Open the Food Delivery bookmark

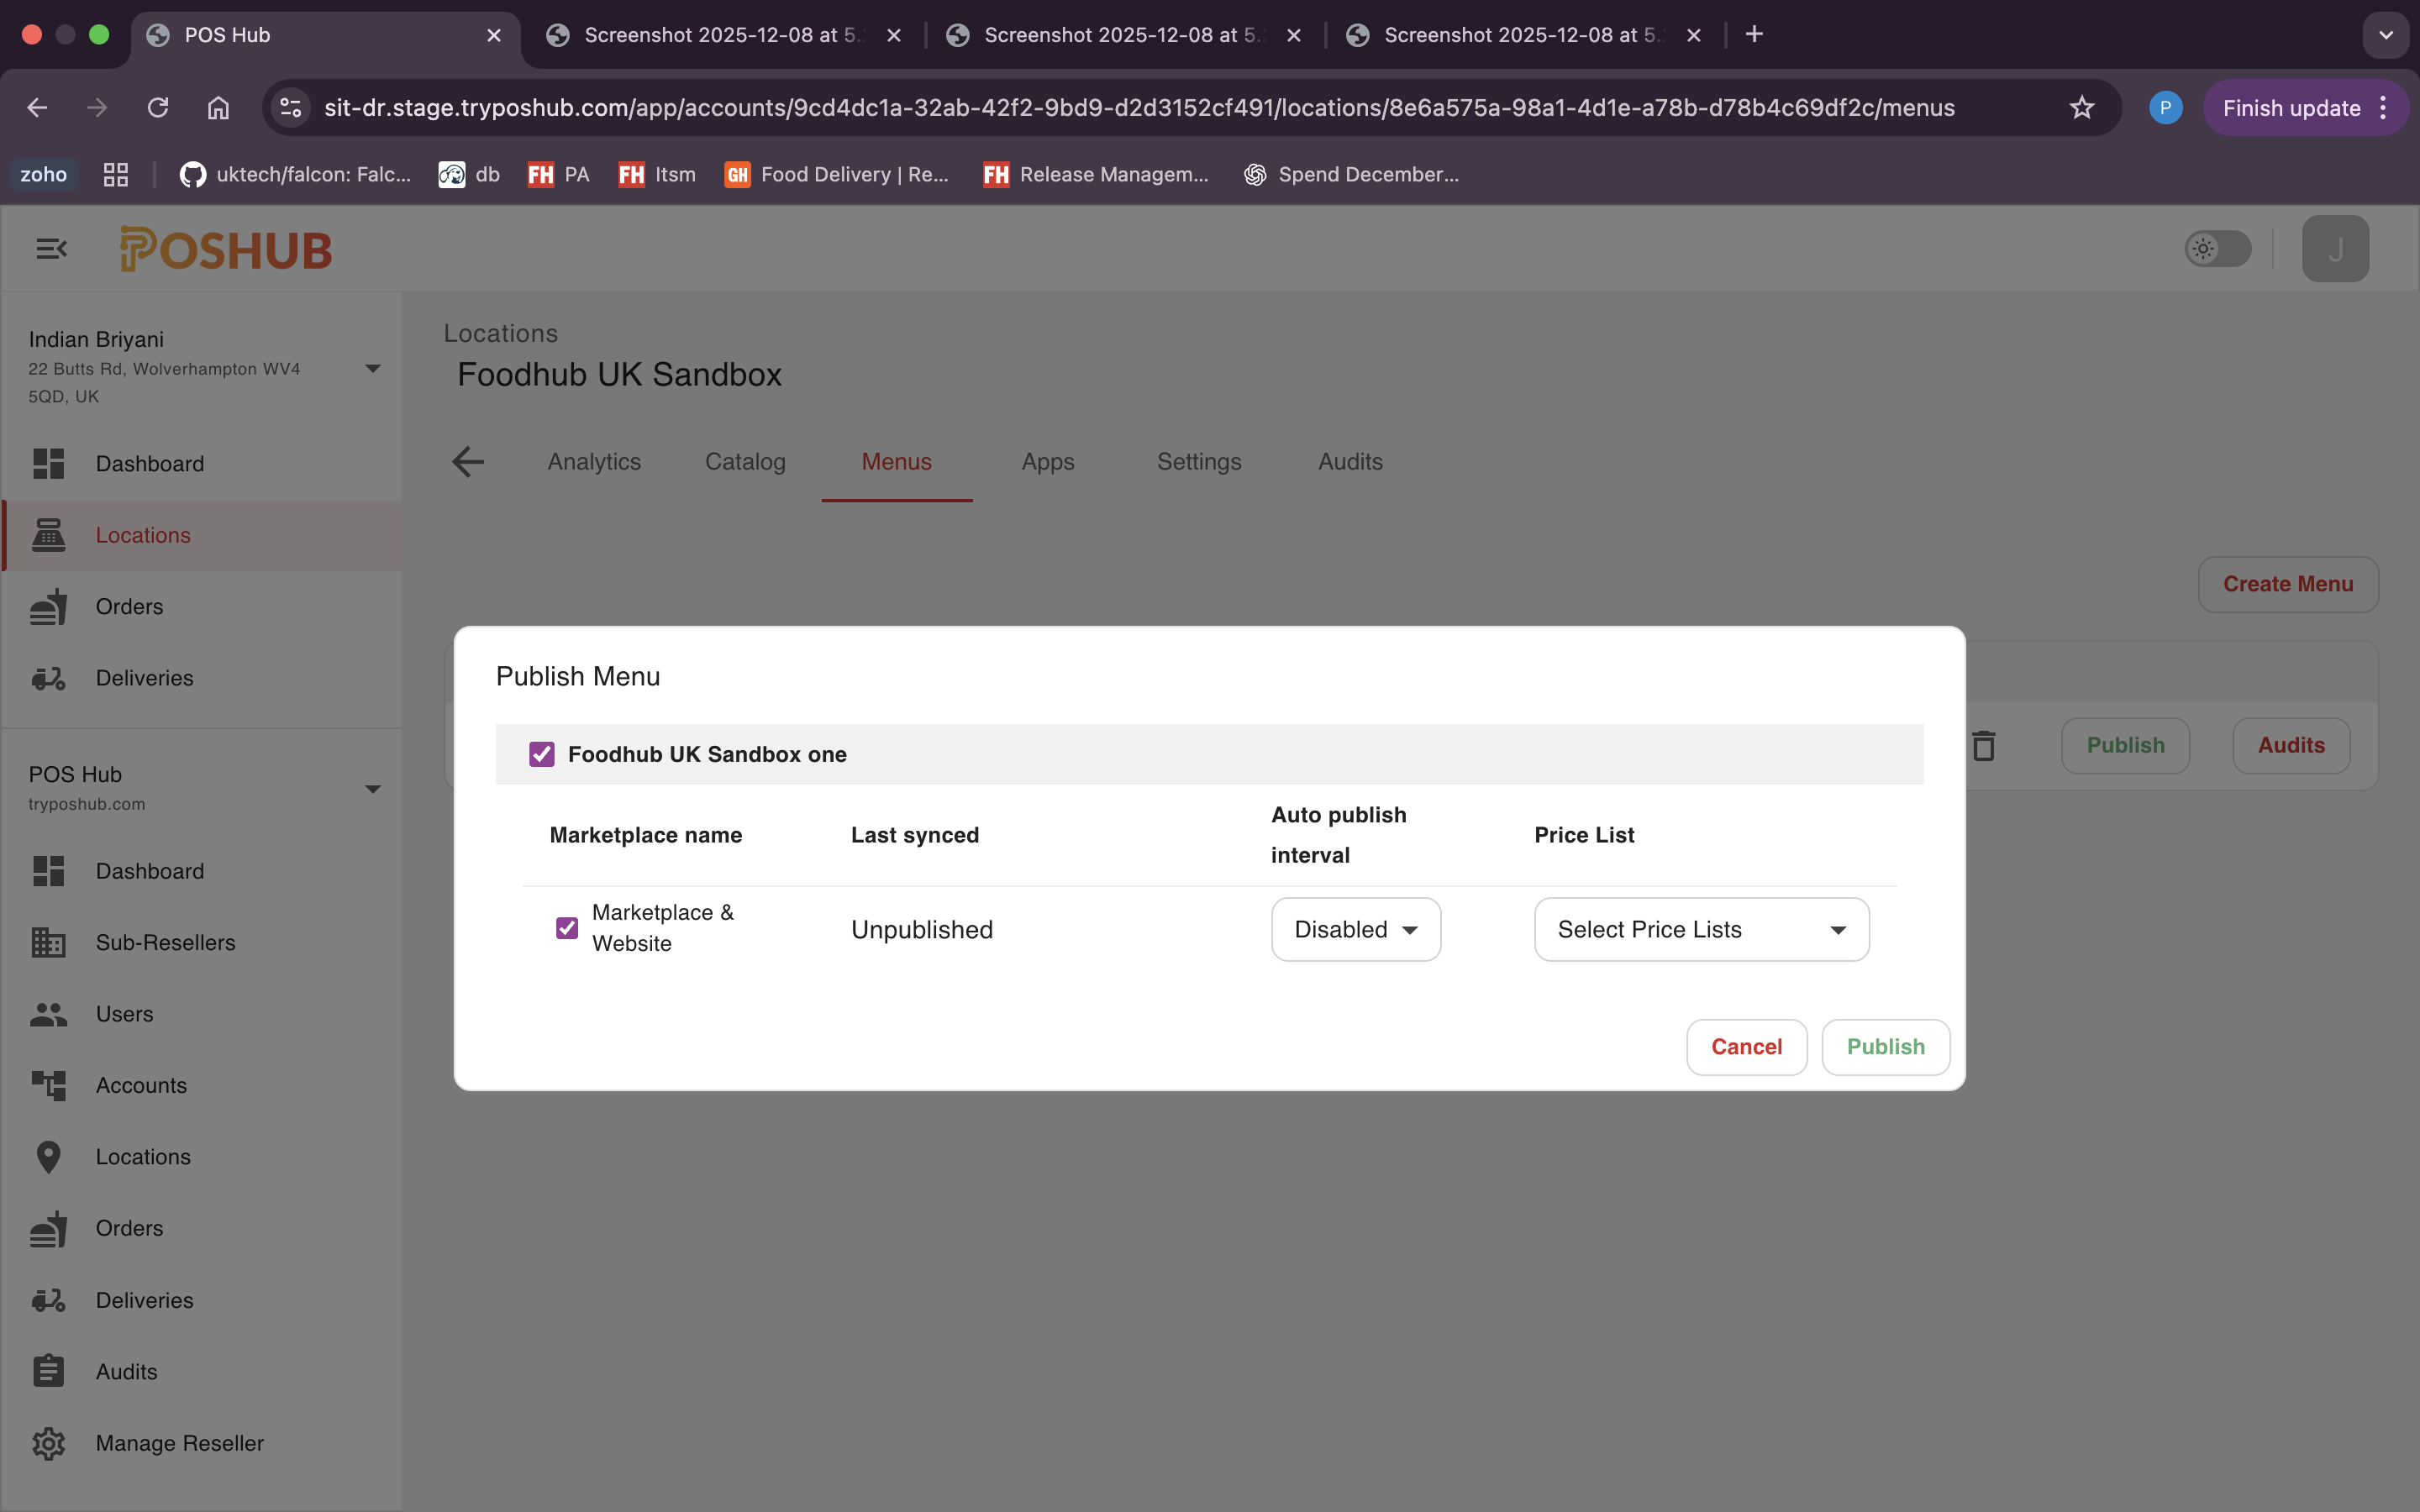click(836, 174)
